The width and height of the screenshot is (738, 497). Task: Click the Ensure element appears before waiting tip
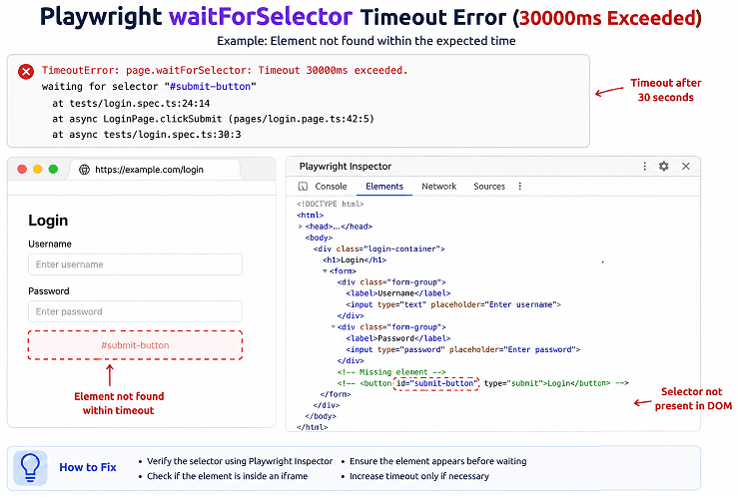pyautogui.click(x=437, y=461)
